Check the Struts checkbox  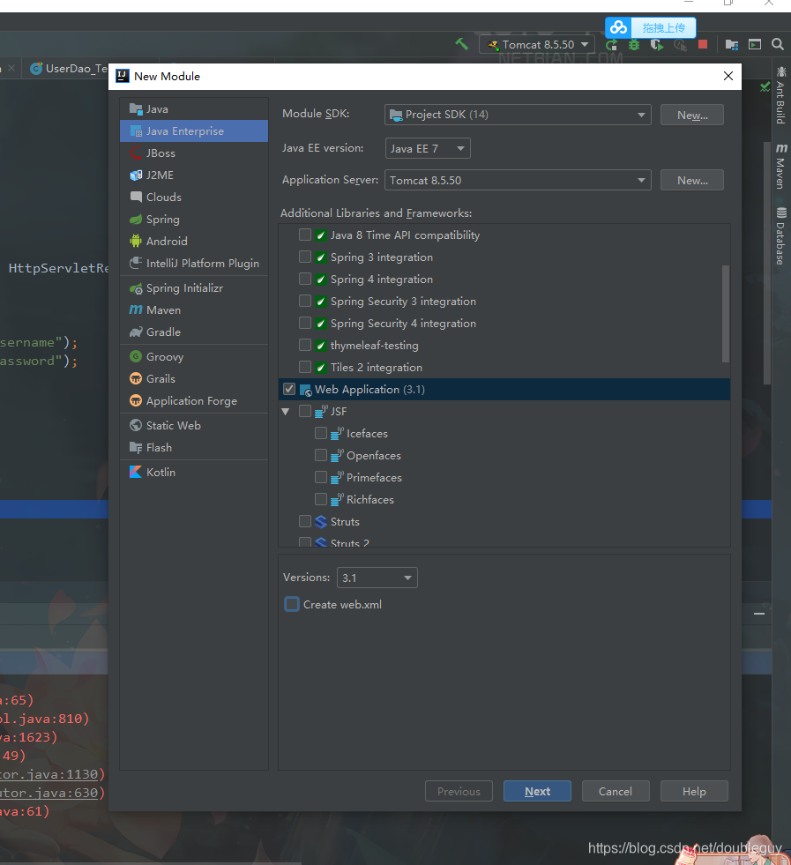coord(305,522)
